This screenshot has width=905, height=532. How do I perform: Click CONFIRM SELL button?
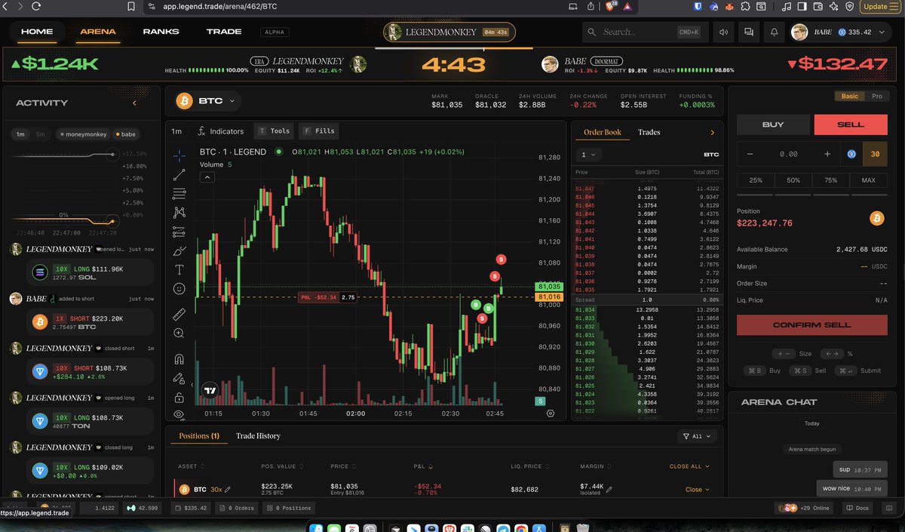[x=812, y=325]
